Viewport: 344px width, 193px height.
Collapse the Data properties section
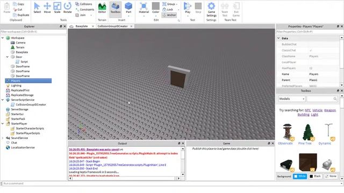click(278, 38)
